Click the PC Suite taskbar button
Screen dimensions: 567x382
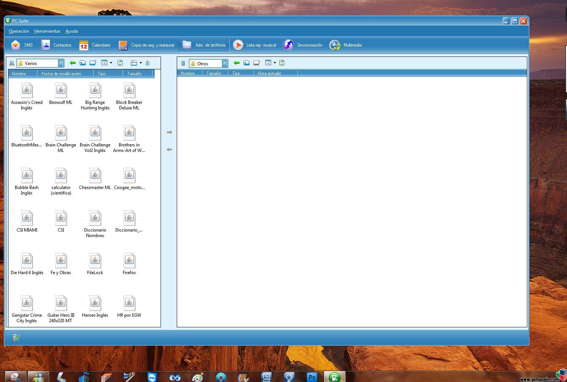(x=334, y=377)
